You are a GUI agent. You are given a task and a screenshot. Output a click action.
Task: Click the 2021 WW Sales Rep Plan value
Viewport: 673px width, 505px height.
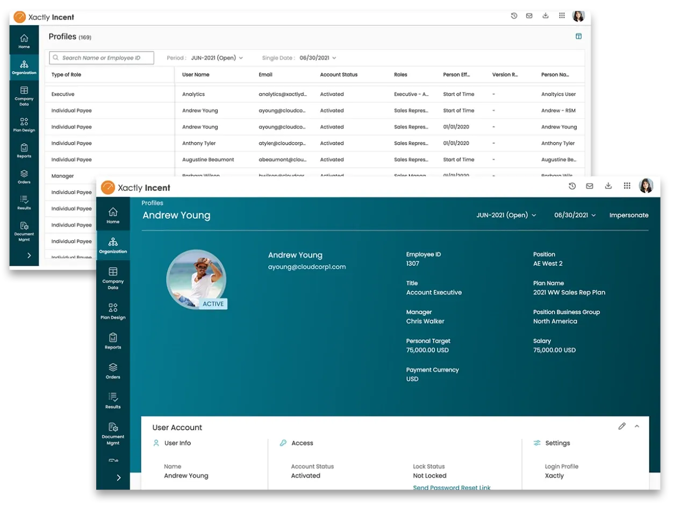coord(569,293)
